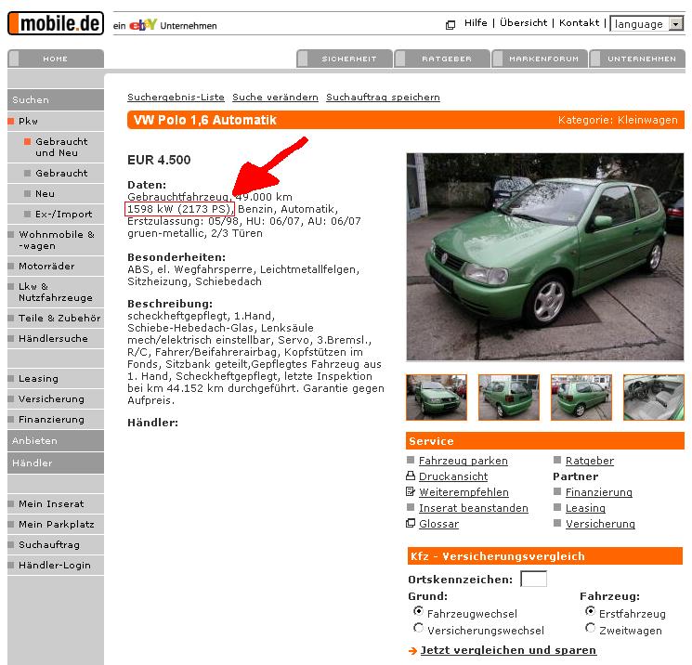Select Zweitwagen radio button
Screen dimensions: 692x665
(x=590, y=628)
